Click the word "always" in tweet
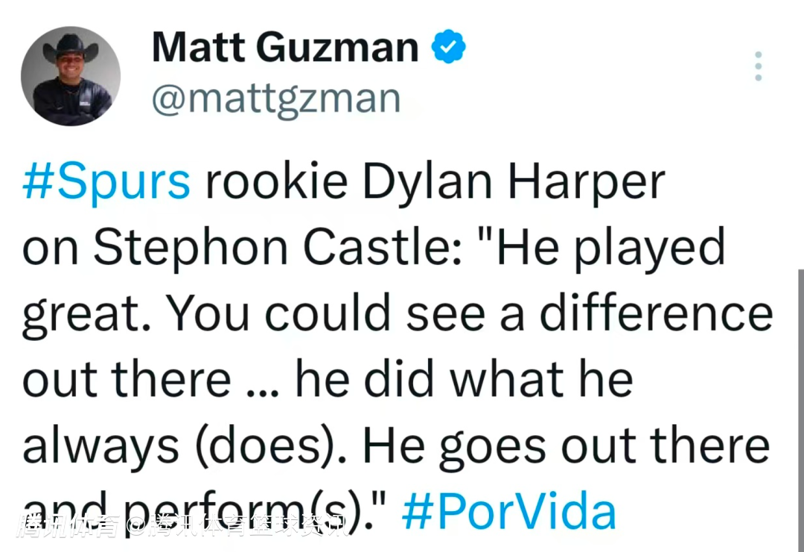This screenshot has height=552, width=804. pyautogui.click(x=100, y=446)
